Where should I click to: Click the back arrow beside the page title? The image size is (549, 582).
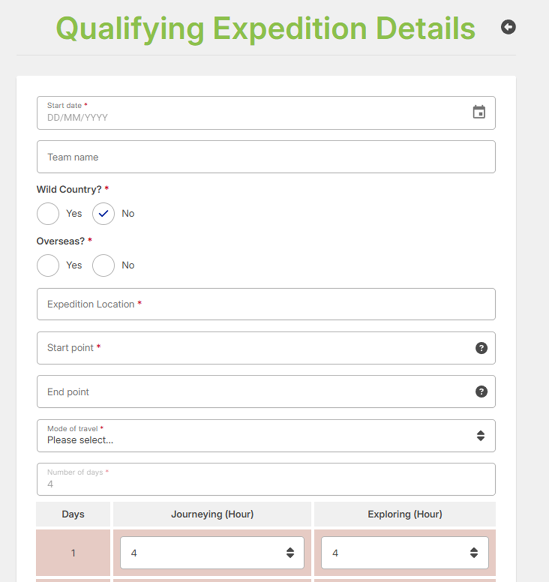tap(508, 27)
